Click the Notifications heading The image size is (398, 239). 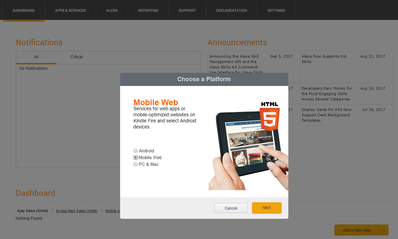39,42
